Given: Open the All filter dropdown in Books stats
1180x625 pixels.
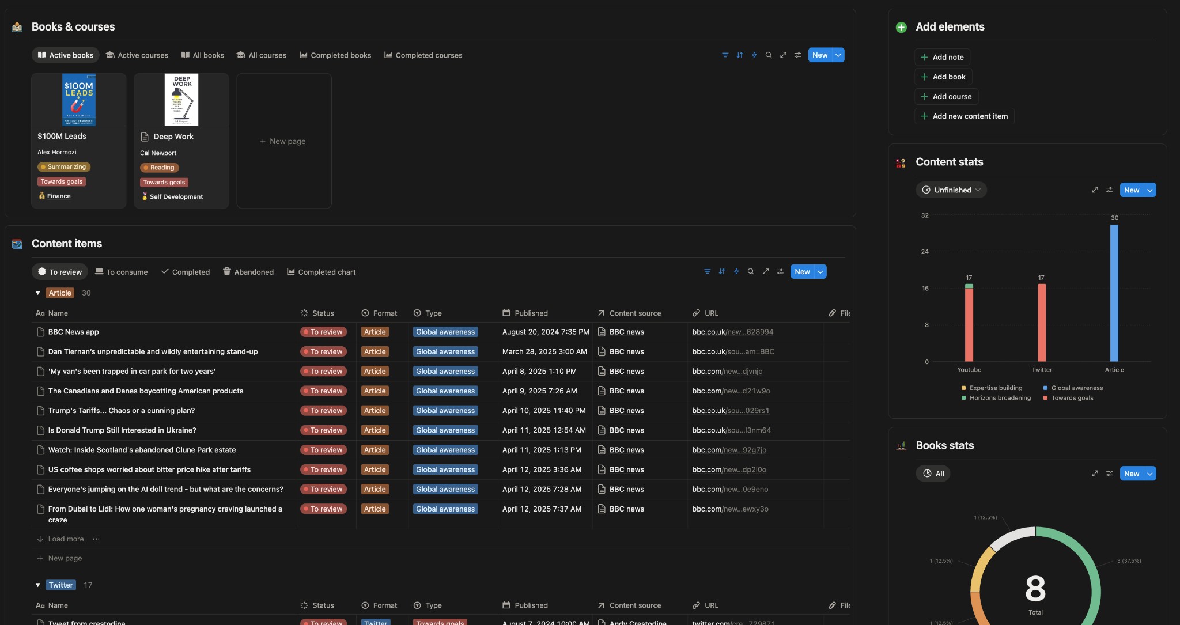Looking at the screenshot, I should (x=932, y=473).
